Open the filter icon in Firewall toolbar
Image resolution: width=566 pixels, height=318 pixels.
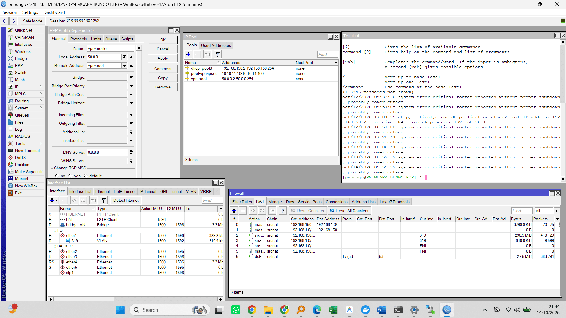(282, 211)
